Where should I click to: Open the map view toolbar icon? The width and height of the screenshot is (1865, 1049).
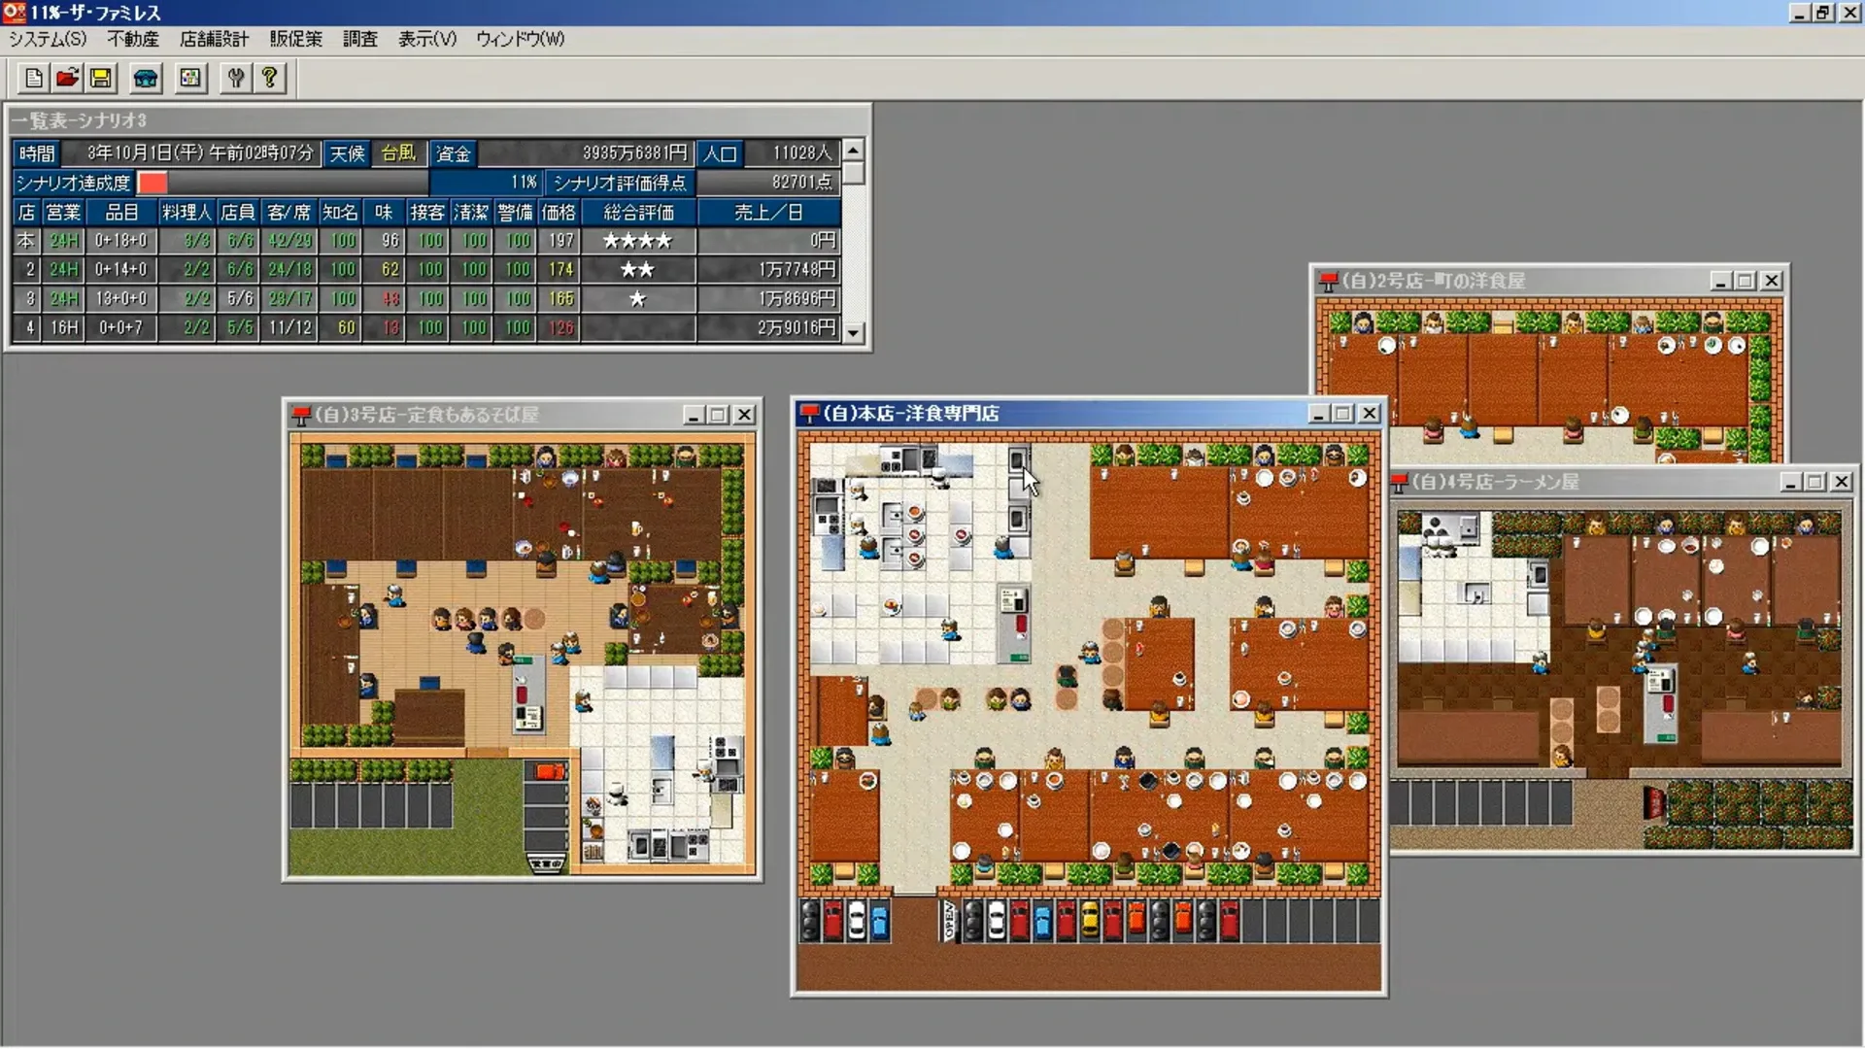tap(189, 79)
